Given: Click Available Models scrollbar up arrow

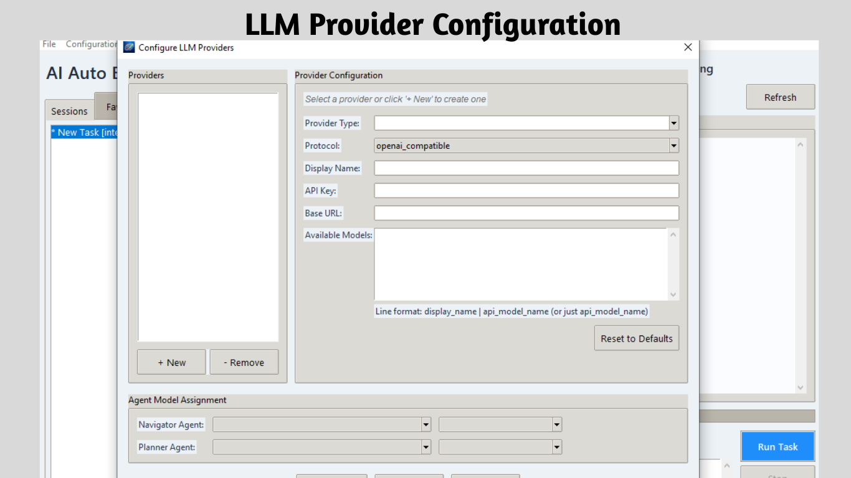Looking at the screenshot, I should 673,235.
